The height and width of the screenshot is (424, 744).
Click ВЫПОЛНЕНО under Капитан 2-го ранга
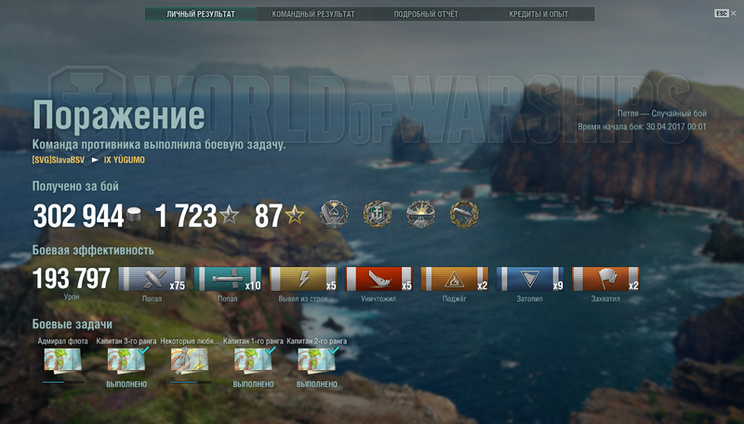(x=316, y=384)
